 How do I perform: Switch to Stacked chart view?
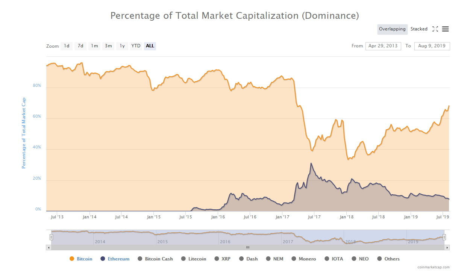[x=419, y=29]
